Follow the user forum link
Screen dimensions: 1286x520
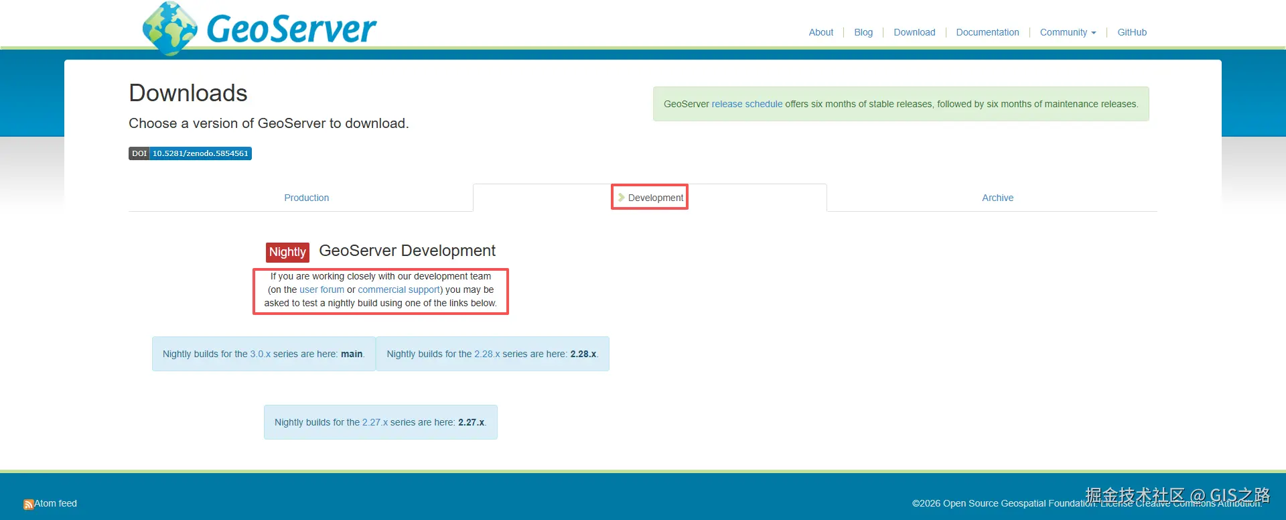321,289
